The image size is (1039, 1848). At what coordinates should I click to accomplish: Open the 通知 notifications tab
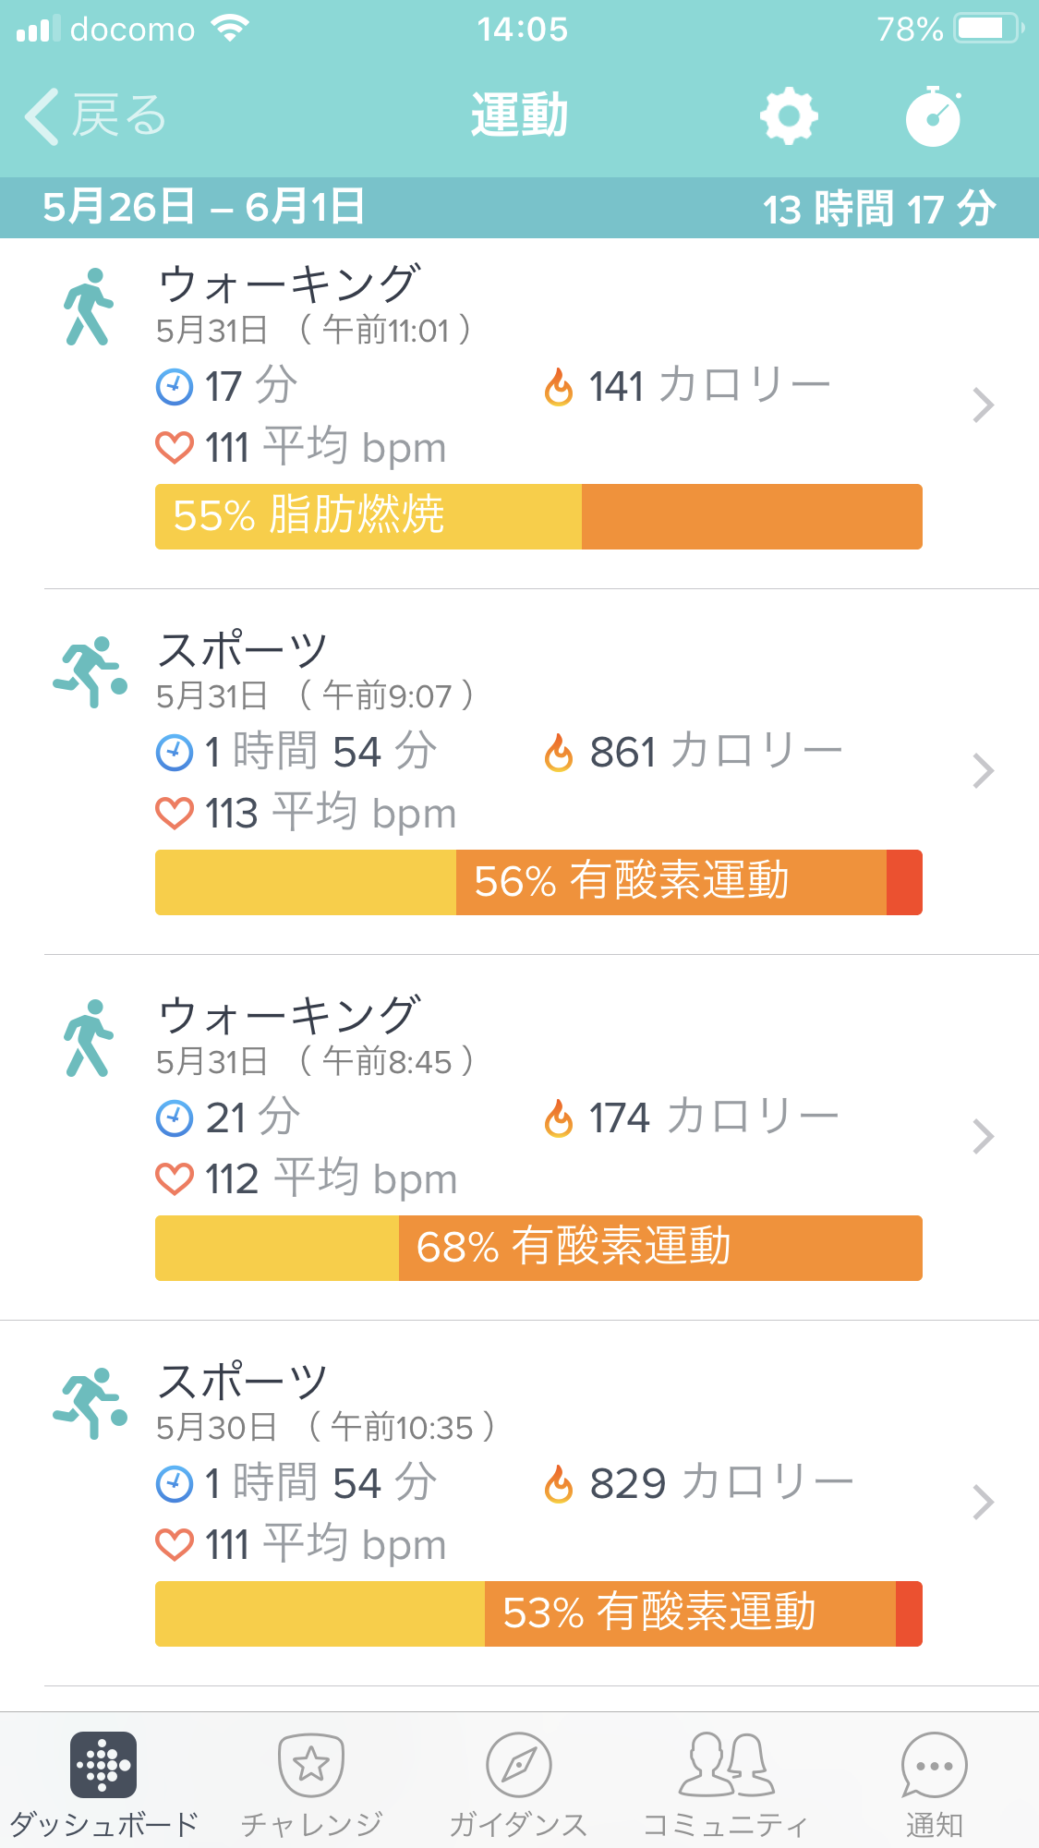(934, 1782)
